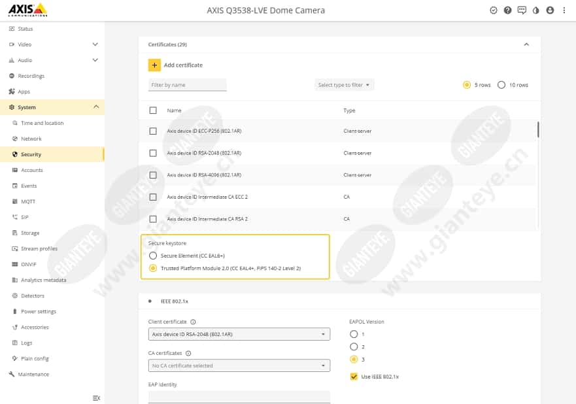Screen dimensions: 576x404
Task: Select Trusted Platform Module 2.0 keystore
Action: pyautogui.click(x=153, y=268)
